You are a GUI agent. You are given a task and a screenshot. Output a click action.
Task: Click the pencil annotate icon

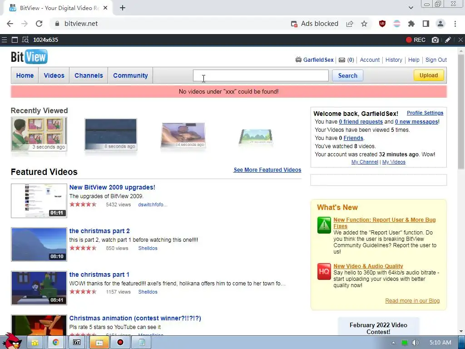tap(448, 40)
